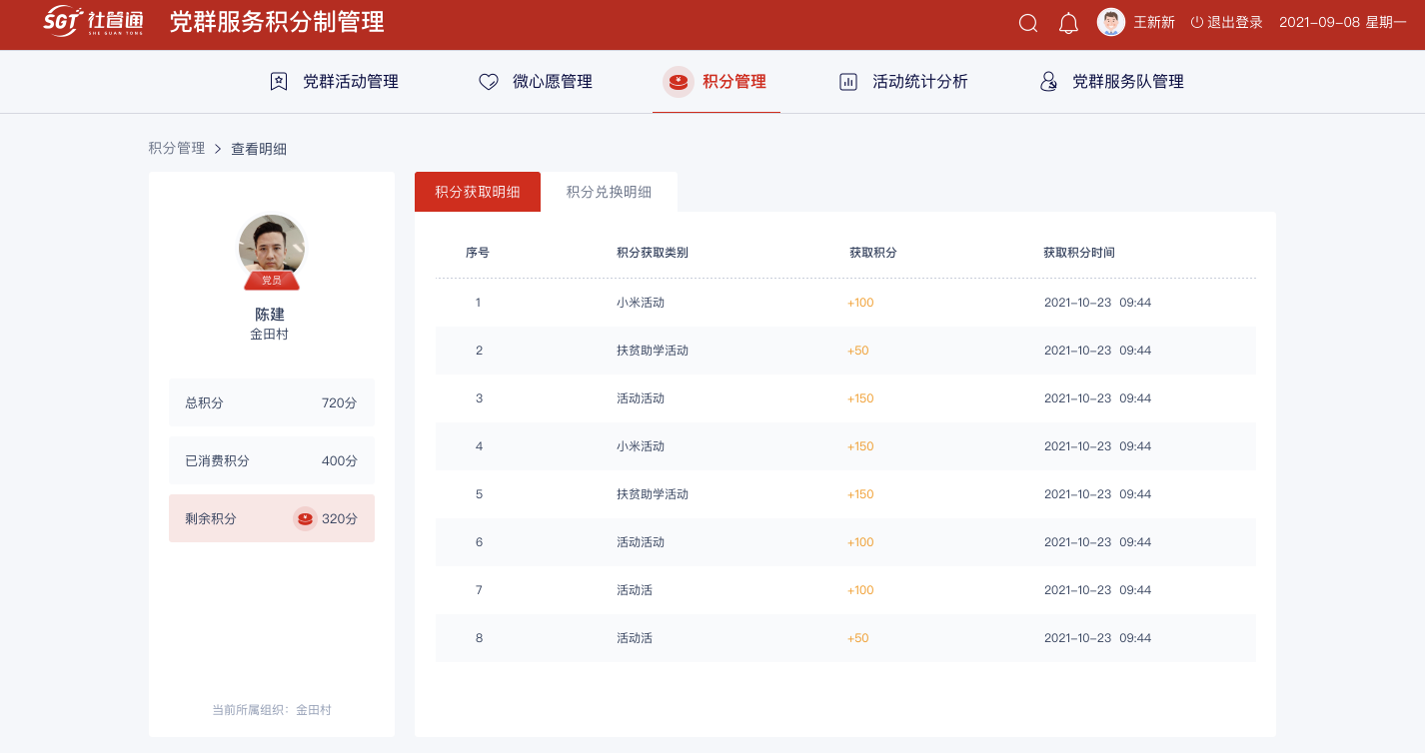Image resolution: width=1425 pixels, height=753 pixels.
Task: Click 金田村 under the name
Action: tap(270, 335)
